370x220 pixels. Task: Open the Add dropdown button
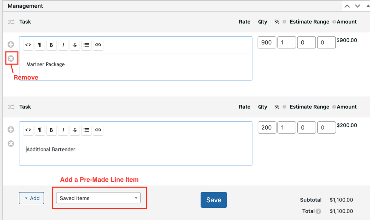point(31,198)
